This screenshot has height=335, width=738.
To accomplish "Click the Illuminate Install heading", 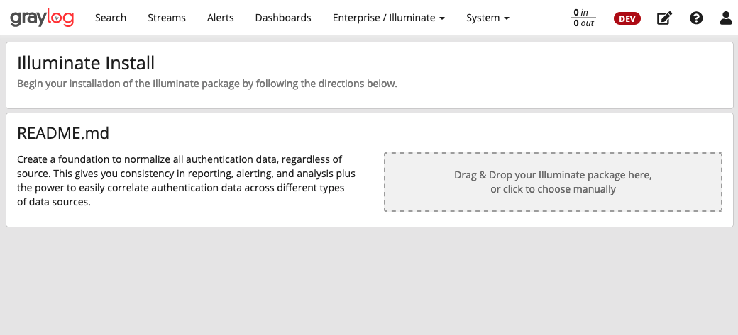I will 86,63.
